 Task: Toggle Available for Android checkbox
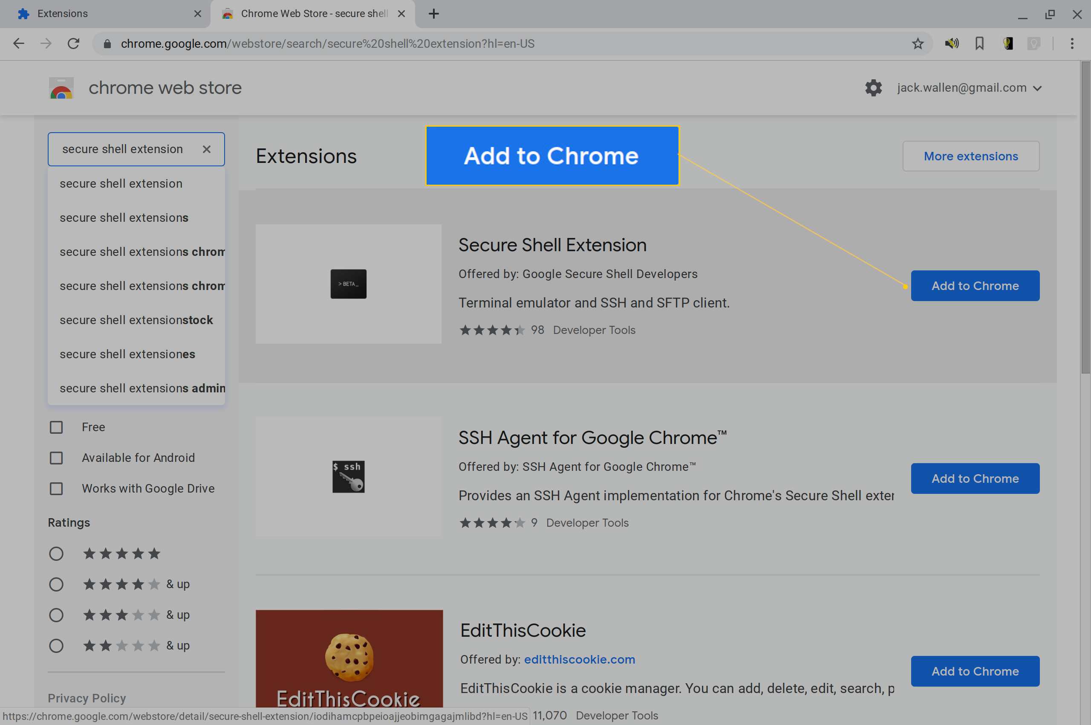click(56, 457)
